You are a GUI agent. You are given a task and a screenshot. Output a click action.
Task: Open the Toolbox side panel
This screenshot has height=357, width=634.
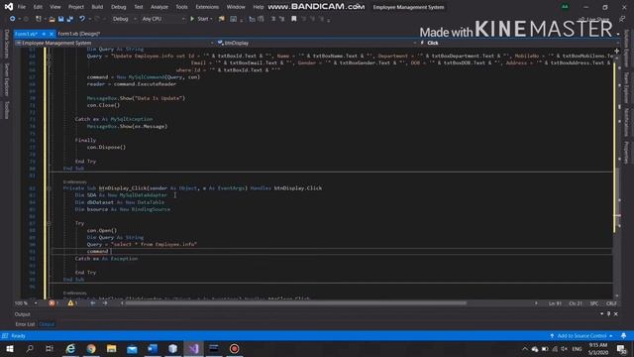(6, 110)
